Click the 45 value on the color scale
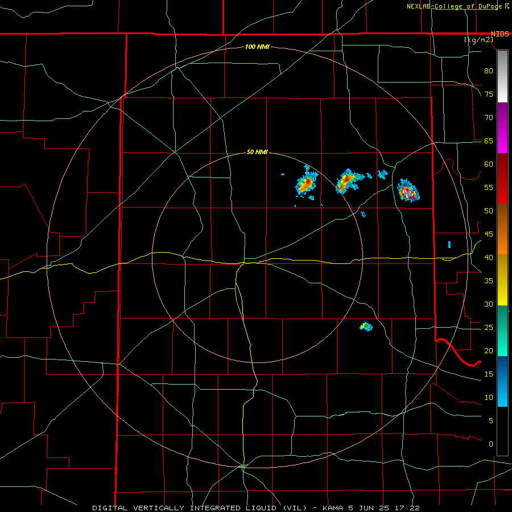The height and width of the screenshot is (512, 512). tap(489, 234)
